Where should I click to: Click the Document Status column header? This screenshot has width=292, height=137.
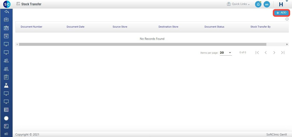click(214, 27)
